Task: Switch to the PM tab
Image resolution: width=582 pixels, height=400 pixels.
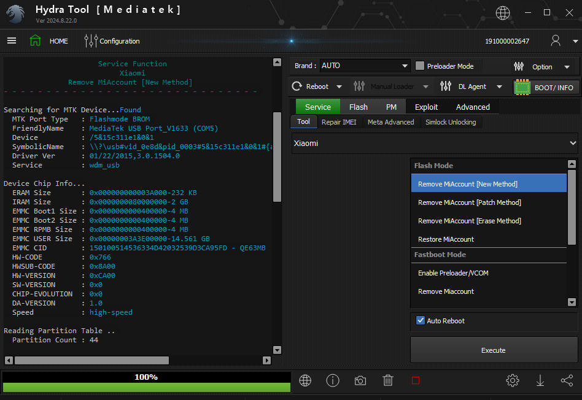Action: click(391, 107)
